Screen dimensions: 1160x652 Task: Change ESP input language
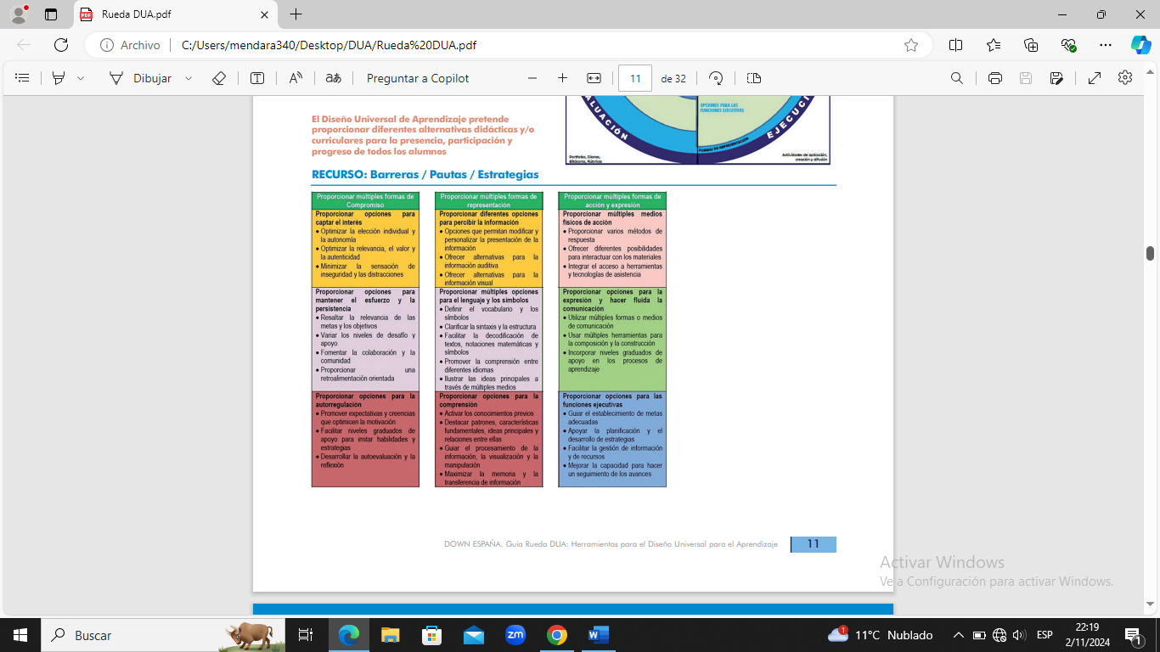click(1045, 635)
